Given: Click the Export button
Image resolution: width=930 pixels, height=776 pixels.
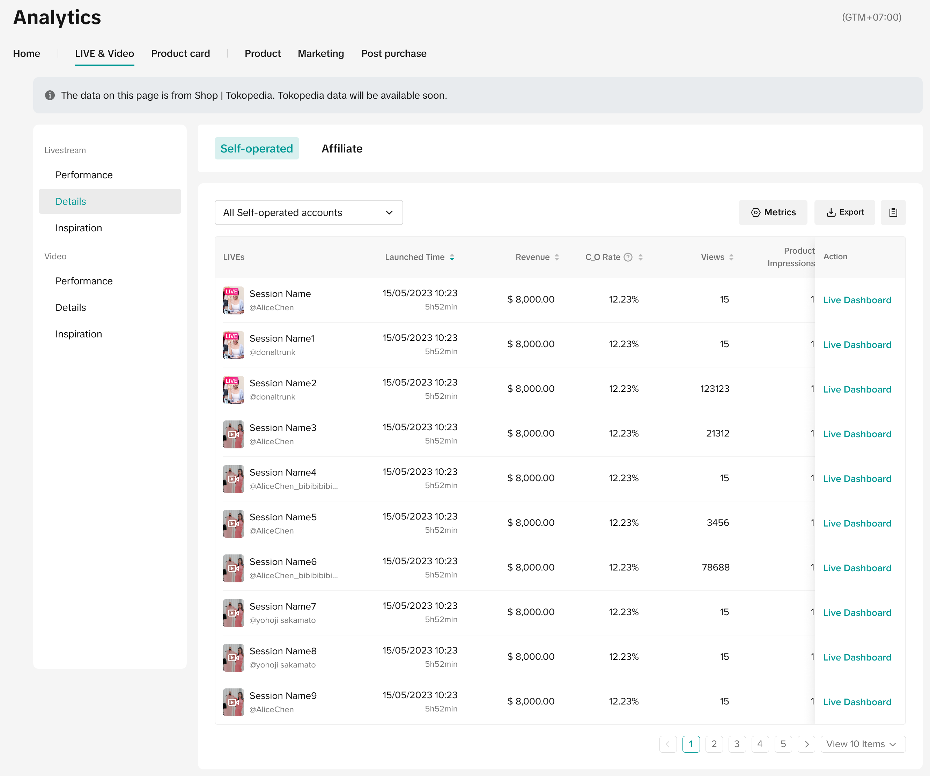Looking at the screenshot, I should [x=844, y=212].
